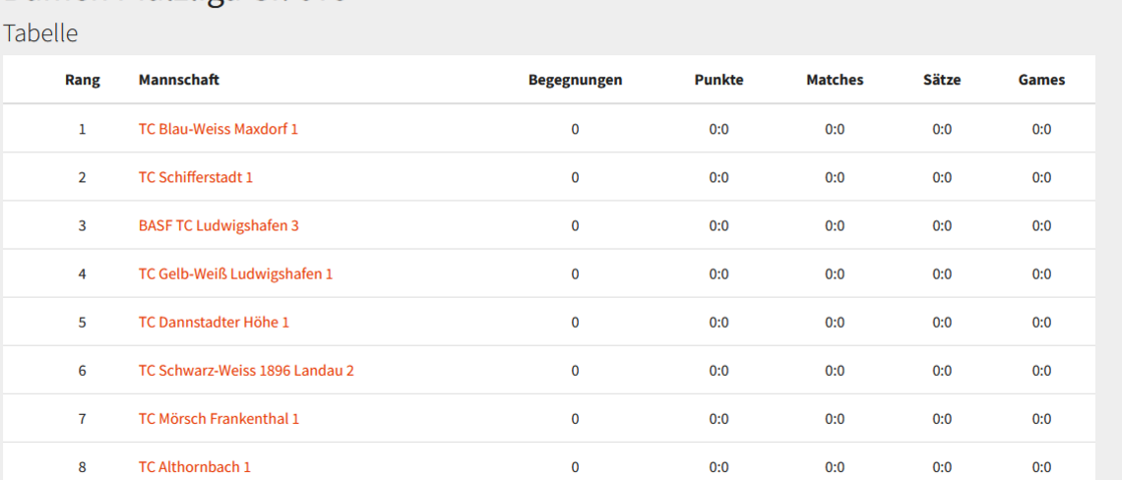Open TC Mörsch Frankenthal 1 link
Screen dimensions: 1122x480
[218, 418]
